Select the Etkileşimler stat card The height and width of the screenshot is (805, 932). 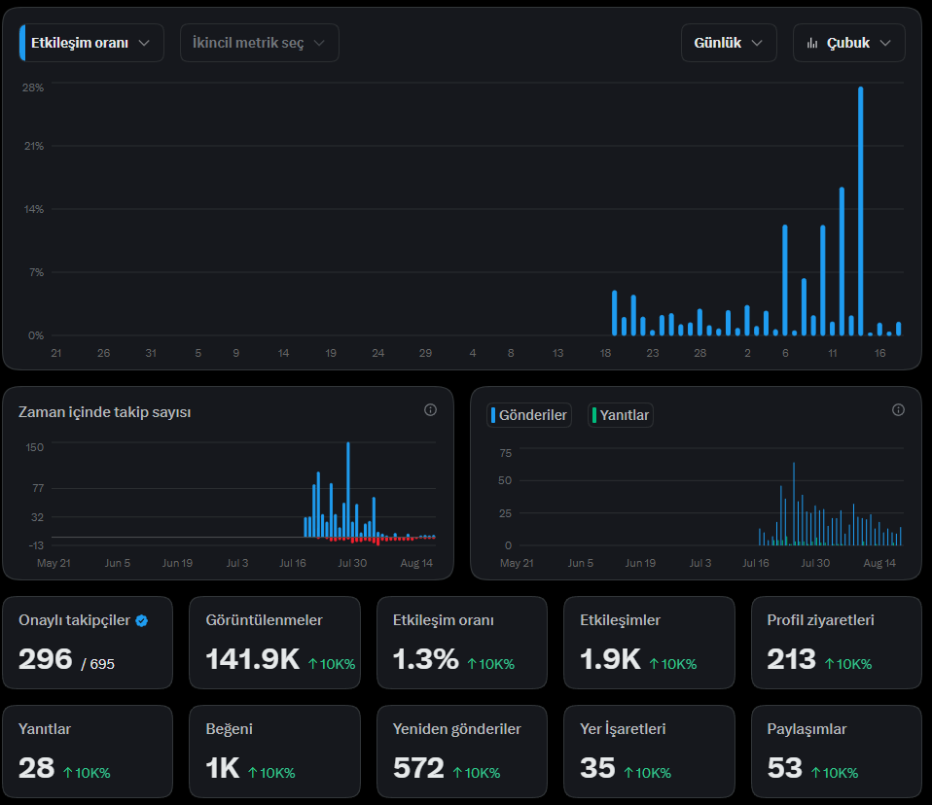[x=649, y=643]
